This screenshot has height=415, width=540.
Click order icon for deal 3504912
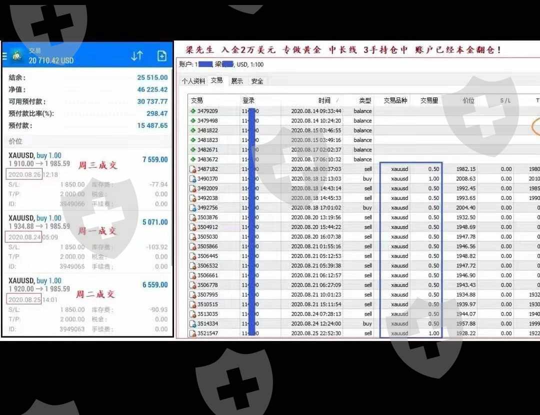pos(193,227)
